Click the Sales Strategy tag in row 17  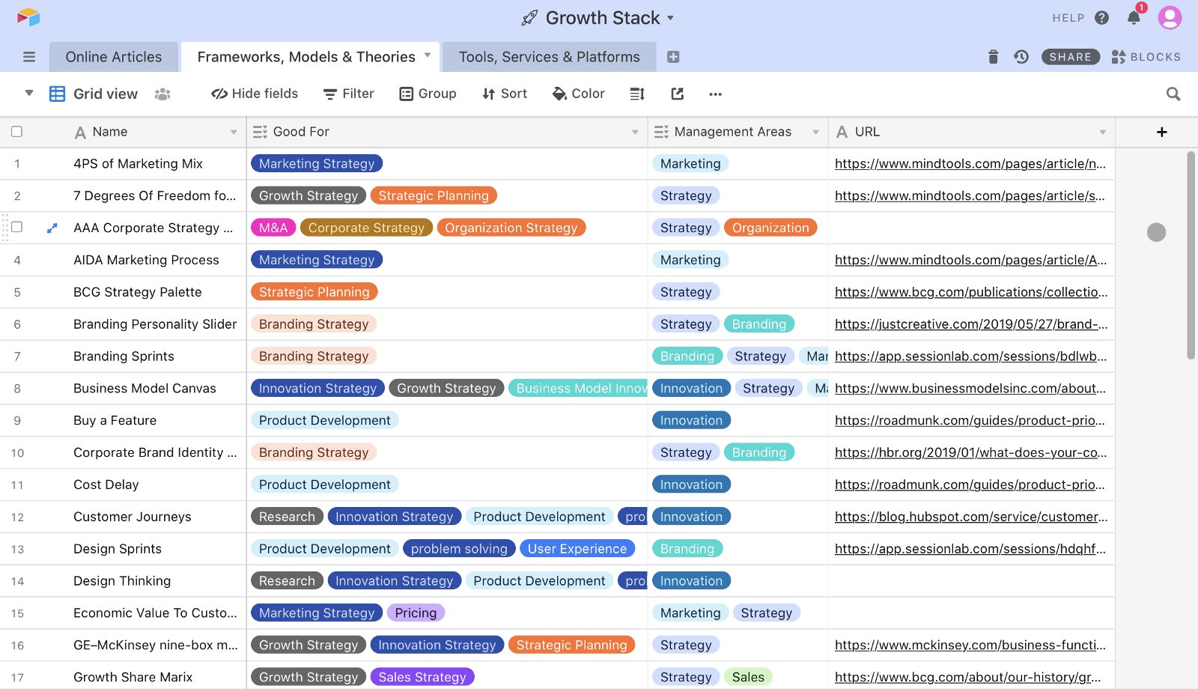click(x=422, y=677)
